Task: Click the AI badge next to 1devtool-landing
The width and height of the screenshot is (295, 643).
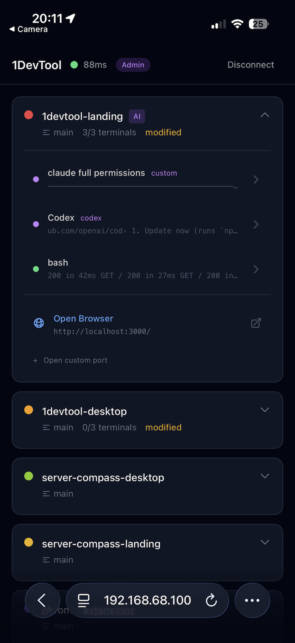Action: point(137,116)
